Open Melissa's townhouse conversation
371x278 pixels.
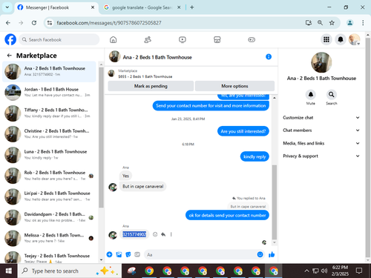pos(49,238)
